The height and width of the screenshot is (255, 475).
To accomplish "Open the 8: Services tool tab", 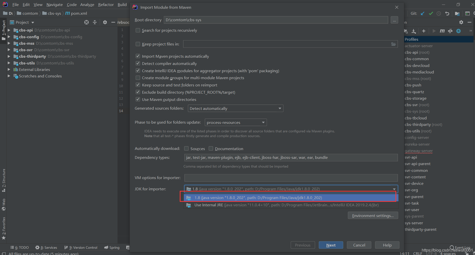I will (x=46, y=248).
